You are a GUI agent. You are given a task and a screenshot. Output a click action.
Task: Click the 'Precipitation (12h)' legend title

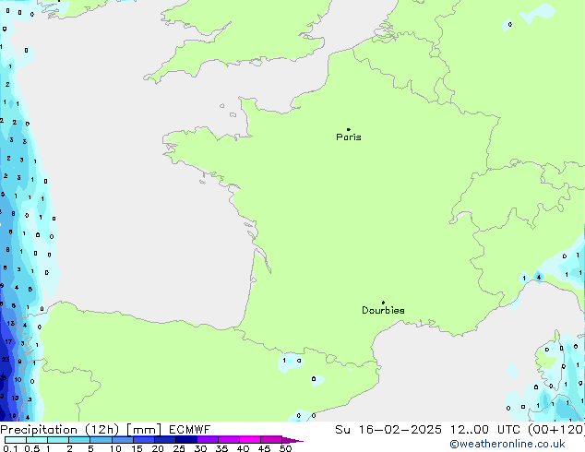[x=60, y=430]
